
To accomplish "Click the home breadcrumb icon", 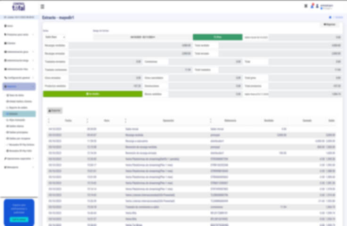I will point(330,17).
